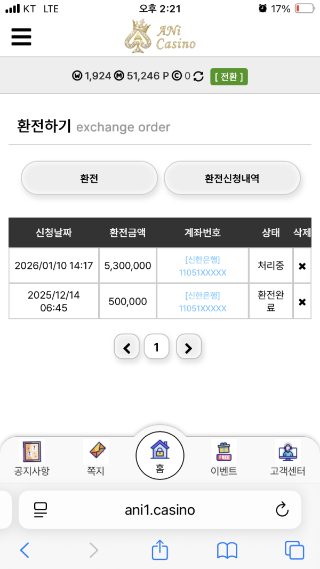320x569 pixels.
Task: Tap the currency refresh arrows icon
Action: (198, 77)
